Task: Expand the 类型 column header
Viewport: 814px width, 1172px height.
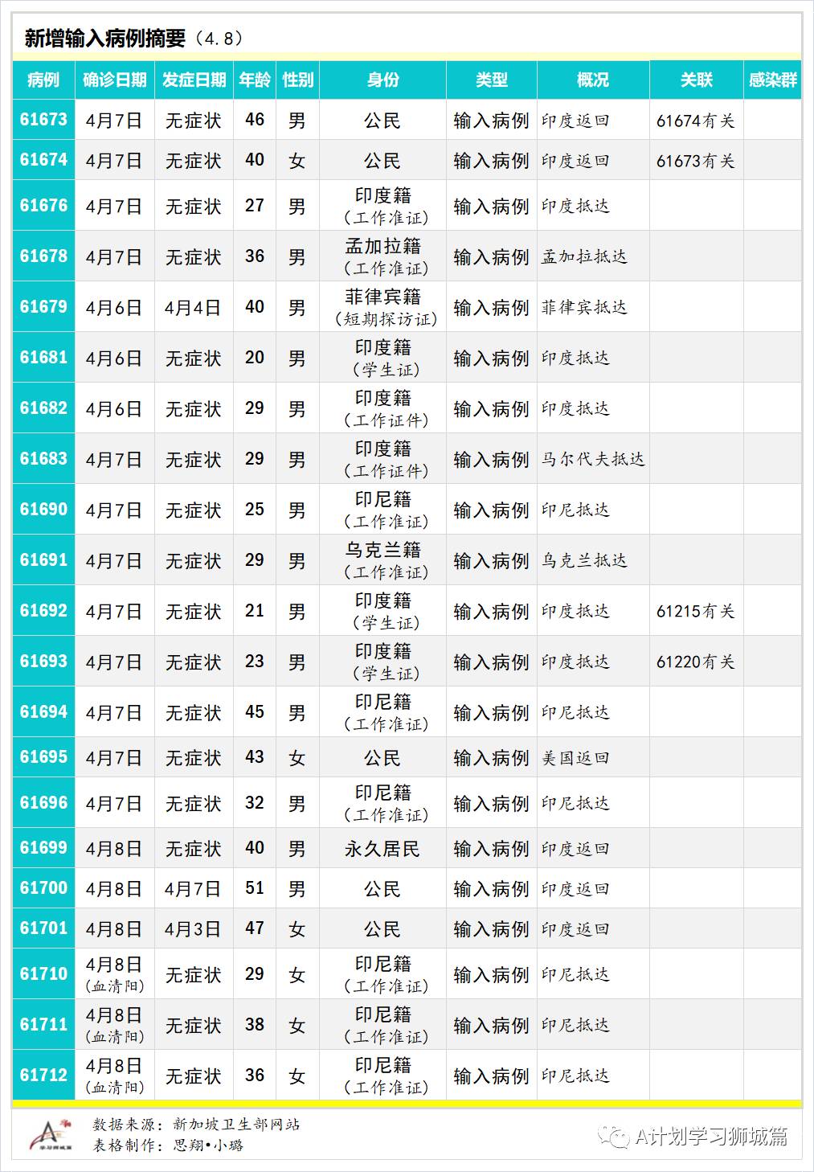Action: point(492,80)
